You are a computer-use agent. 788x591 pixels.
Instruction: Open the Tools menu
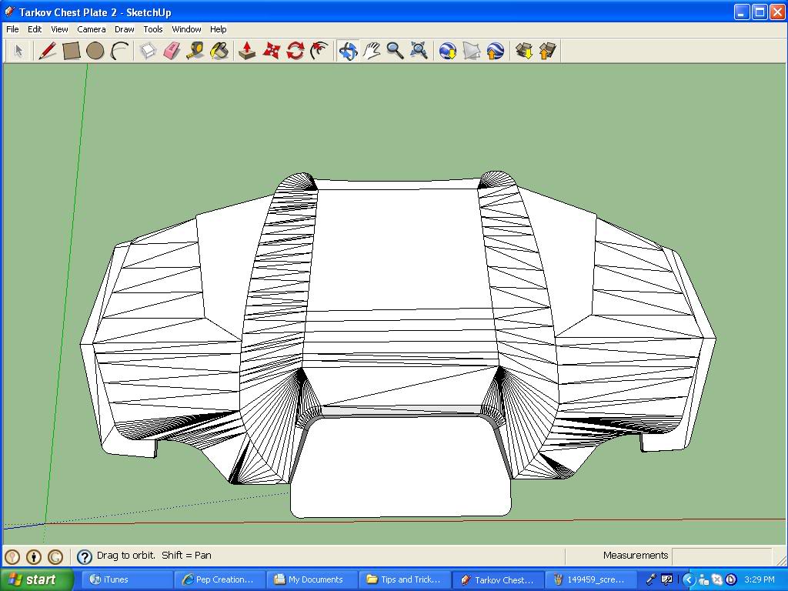point(153,29)
